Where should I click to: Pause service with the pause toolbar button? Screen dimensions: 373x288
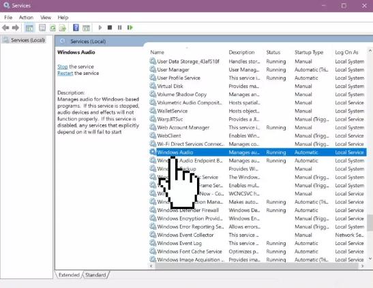click(119, 27)
